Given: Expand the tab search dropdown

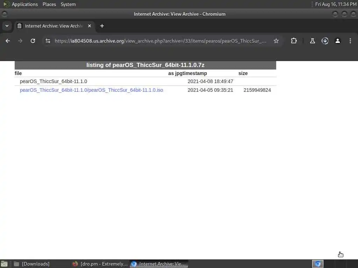Looking at the screenshot, I should click(7, 26).
